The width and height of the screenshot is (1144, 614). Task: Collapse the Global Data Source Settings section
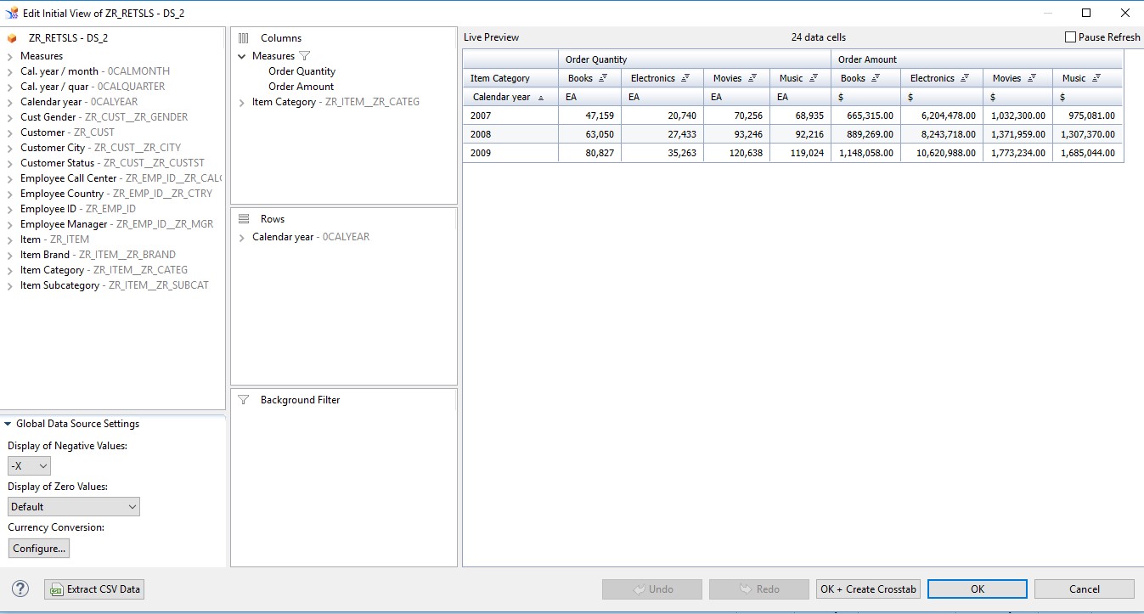click(8, 424)
